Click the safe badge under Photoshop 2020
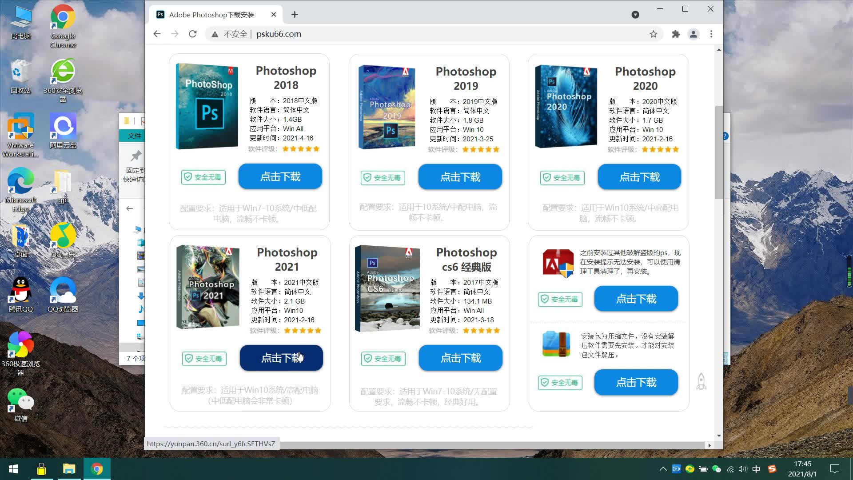The image size is (853, 480). pyautogui.click(x=562, y=178)
